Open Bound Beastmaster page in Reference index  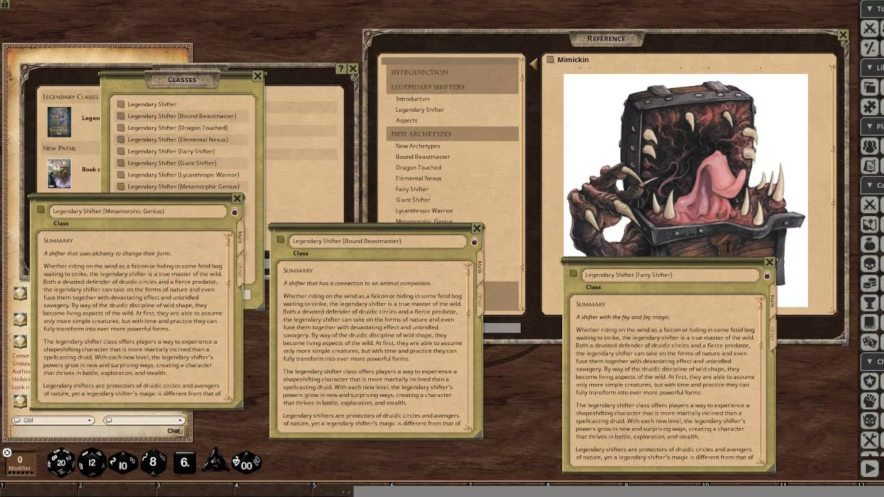pyautogui.click(x=423, y=157)
